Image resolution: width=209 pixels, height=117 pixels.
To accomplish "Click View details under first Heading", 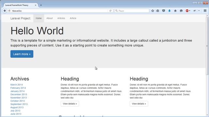I will tap(70, 104).
